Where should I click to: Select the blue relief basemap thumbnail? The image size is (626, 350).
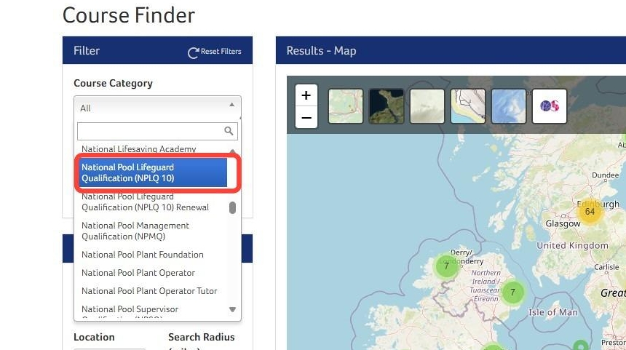tap(509, 106)
